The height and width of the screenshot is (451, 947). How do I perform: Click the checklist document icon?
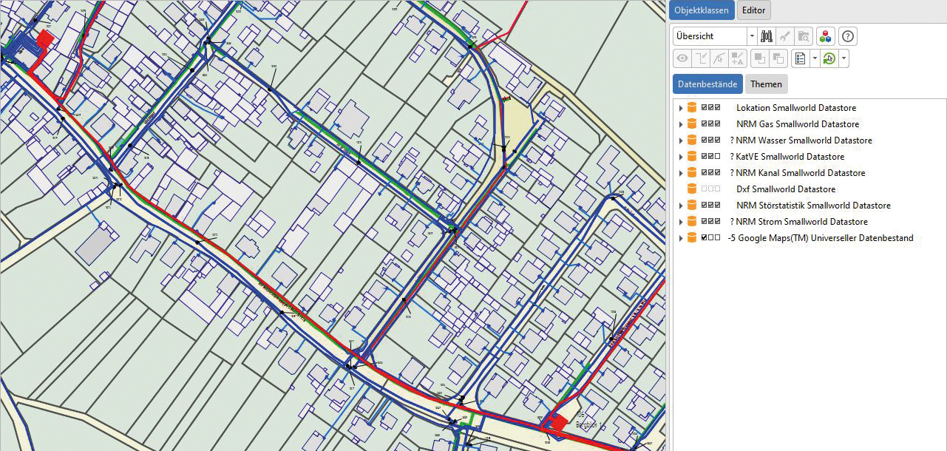[x=798, y=58]
